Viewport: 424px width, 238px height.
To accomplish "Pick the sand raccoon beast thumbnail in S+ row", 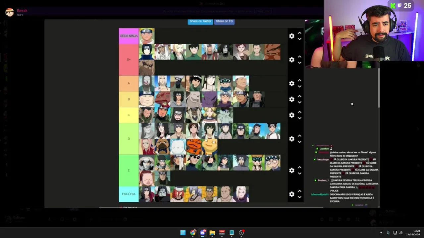I will pyautogui.click(x=147, y=68).
